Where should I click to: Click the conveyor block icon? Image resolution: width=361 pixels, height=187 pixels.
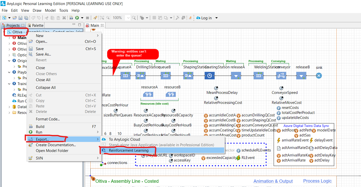281,76
